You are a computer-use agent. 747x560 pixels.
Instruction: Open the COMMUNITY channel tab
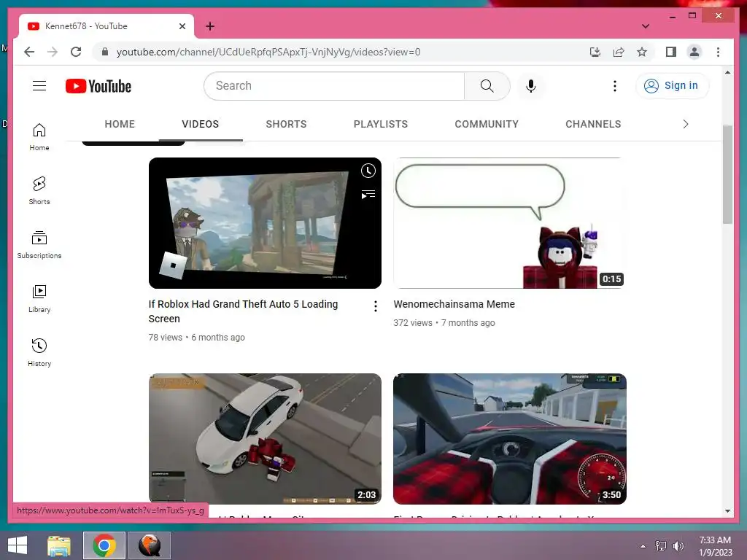487,124
